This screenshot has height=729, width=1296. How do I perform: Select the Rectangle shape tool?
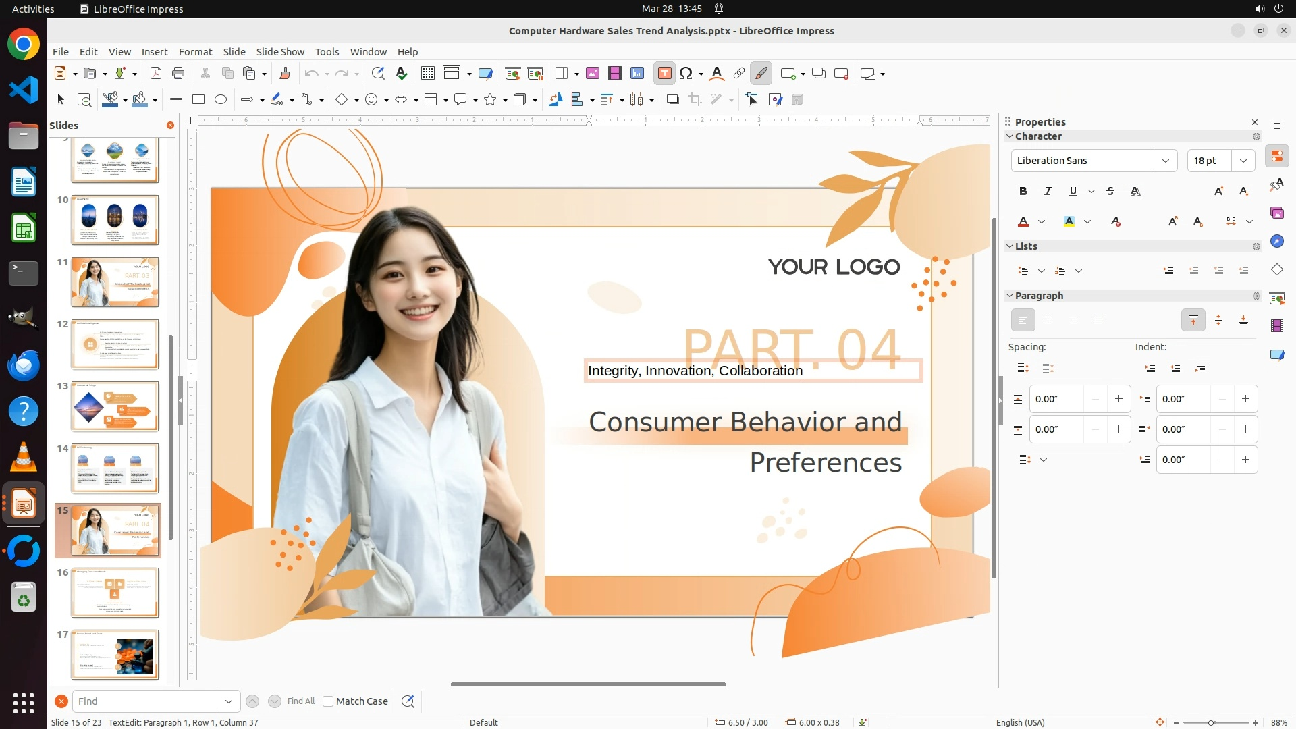(198, 100)
